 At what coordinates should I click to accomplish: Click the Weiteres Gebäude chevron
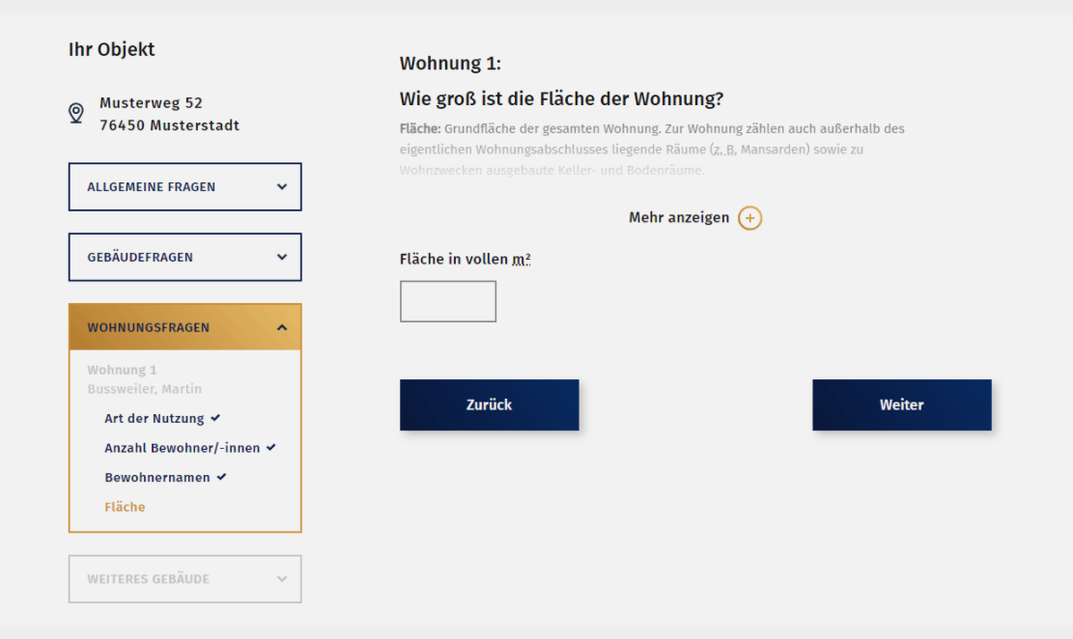pyautogui.click(x=282, y=579)
